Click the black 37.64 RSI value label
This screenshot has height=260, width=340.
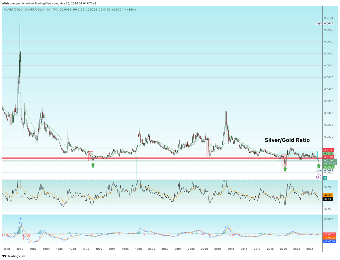tap(328, 199)
